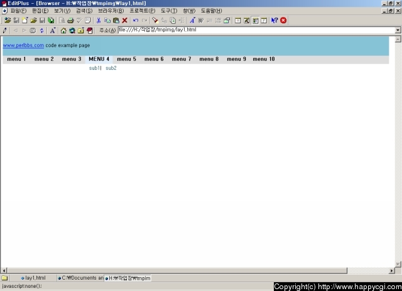Open the address bar dropdown arrow
The image size is (402, 291).
point(398,30)
